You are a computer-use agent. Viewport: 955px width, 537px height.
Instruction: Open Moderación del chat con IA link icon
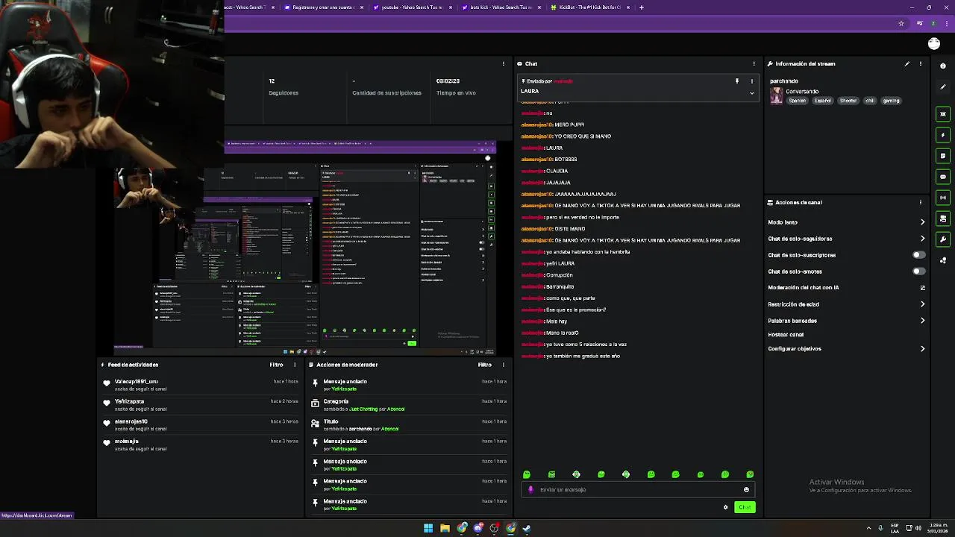[x=922, y=288]
